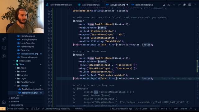The width and height of the screenshot is (199, 112).
Task: Click React icon on TaskNotesEditor.jsx tab
Action: (79, 5)
